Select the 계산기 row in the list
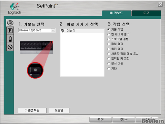This screenshot has width=165, height=124. (x=82, y=31)
